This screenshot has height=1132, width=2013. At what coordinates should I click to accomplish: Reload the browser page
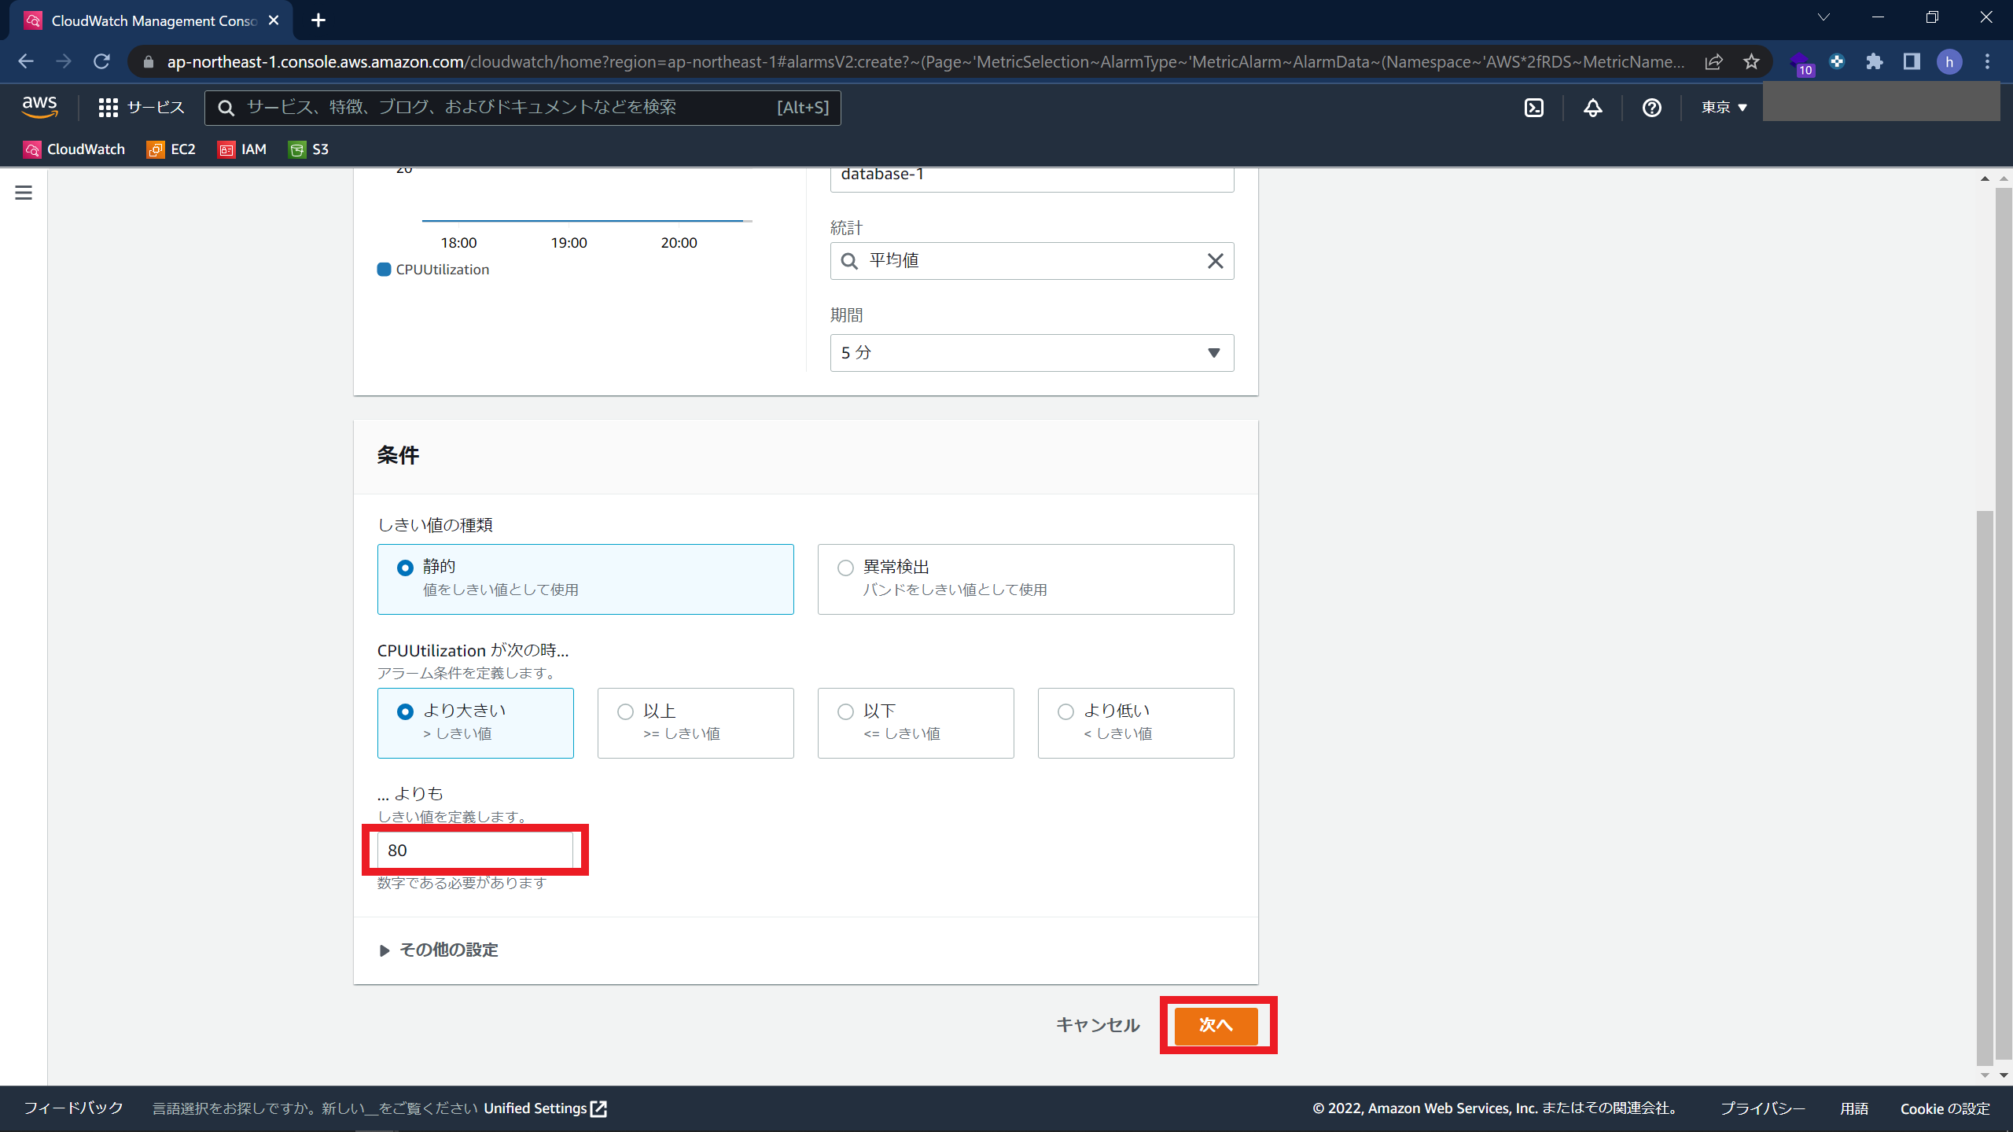(101, 61)
